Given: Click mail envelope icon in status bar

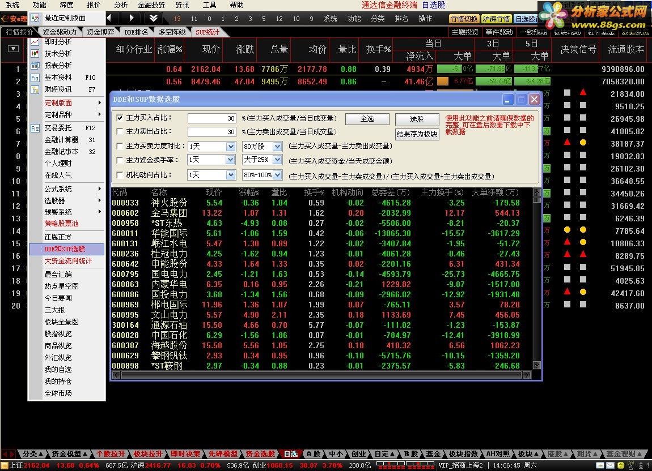Looking at the screenshot, I should click(x=610, y=465).
